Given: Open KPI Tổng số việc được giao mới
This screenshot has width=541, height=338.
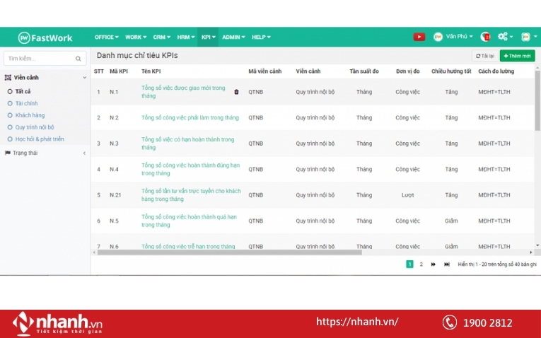Looking at the screenshot, I should click(183, 92).
